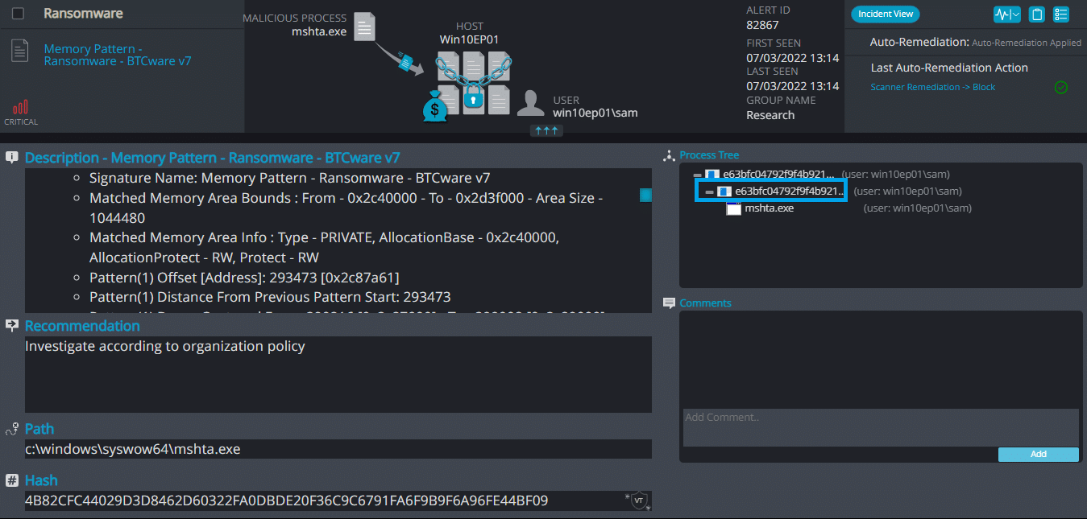Collapse header using the triple up-arrow button
Image resolution: width=1087 pixels, height=519 pixels.
546,130
